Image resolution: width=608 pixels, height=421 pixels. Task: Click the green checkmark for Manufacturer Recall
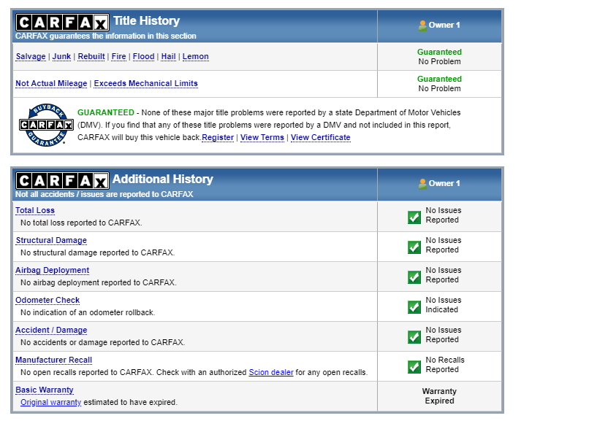[x=414, y=367]
